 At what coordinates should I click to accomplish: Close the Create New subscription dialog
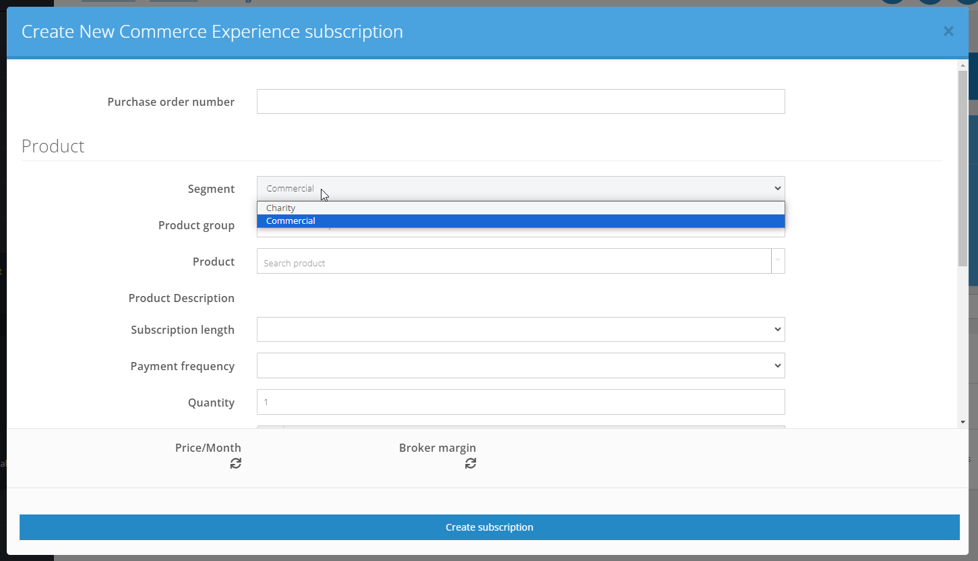(948, 31)
